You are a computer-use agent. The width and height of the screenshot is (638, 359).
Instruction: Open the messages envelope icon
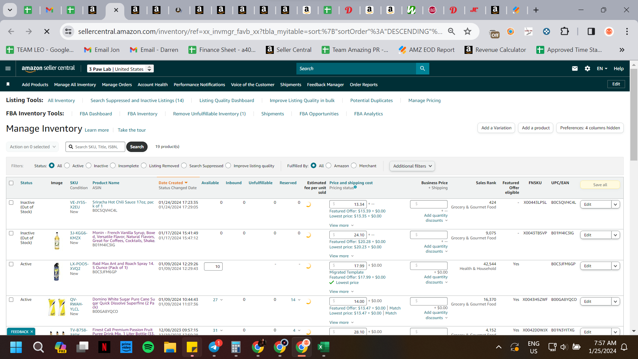tap(575, 68)
